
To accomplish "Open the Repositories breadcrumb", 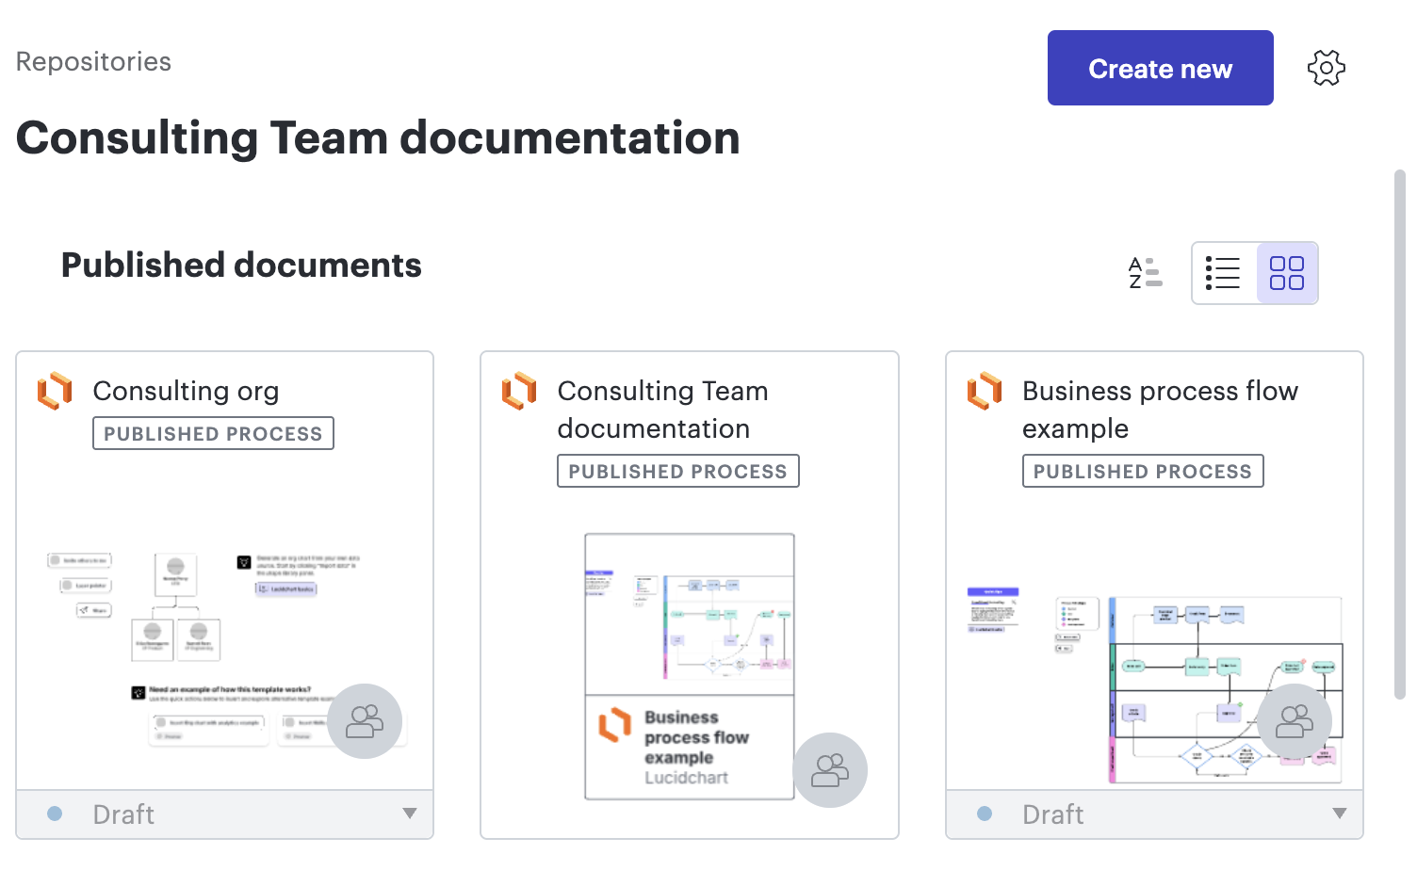I will [93, 60].
